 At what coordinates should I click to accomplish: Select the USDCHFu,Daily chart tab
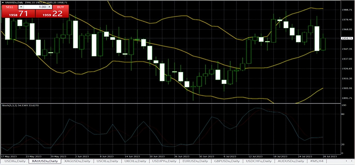259,161
